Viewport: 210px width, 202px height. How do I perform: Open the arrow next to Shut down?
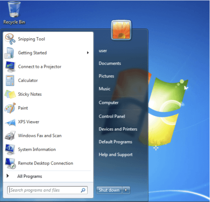coord(126,190)
